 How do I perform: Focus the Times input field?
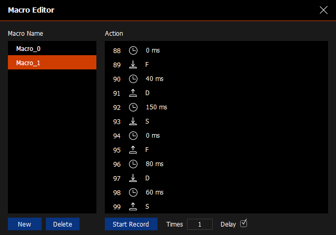[x=200, y=224]
